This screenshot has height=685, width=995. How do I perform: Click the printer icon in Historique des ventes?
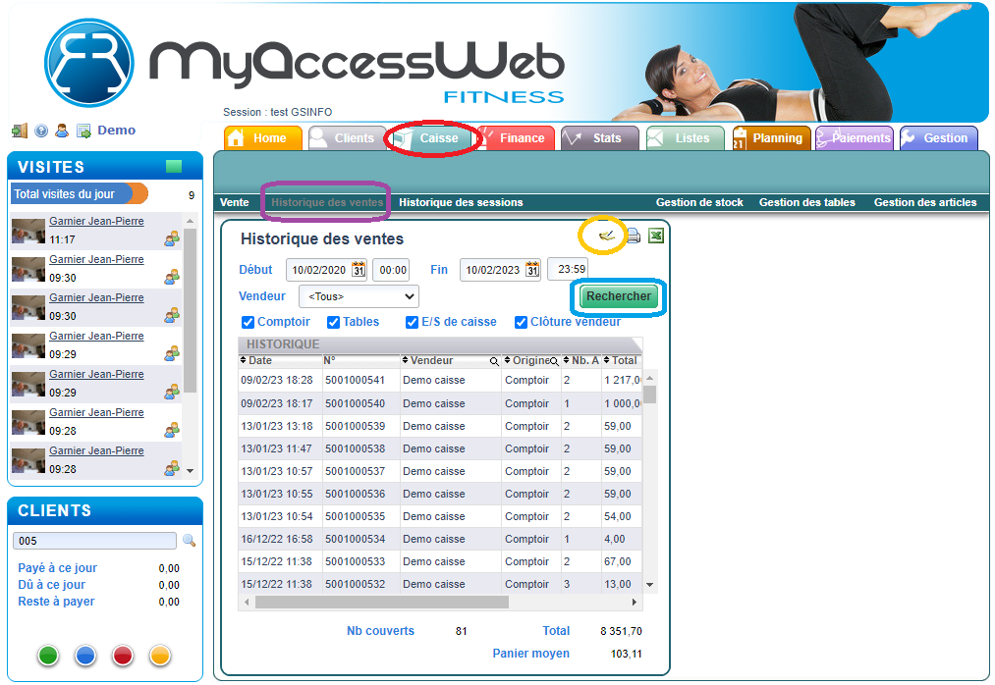(x=634, y=236)
